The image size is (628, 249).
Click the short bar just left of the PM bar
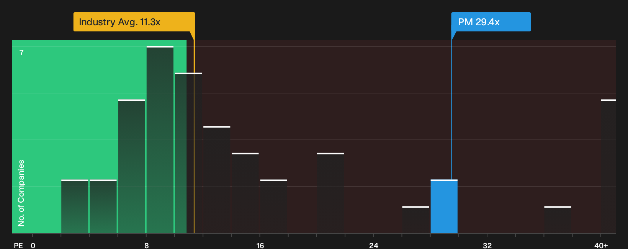[x=415, y=220]
